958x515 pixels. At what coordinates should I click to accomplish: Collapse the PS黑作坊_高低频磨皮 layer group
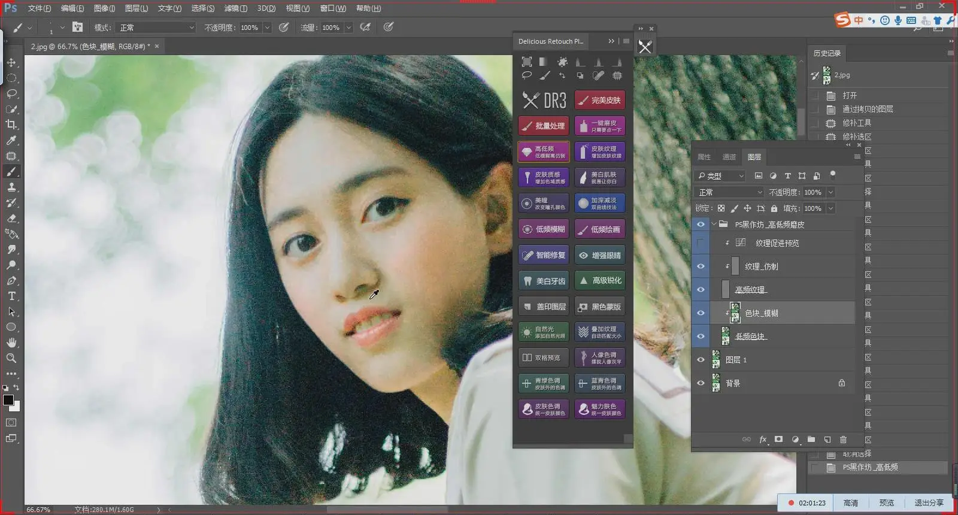[x=714, y=224]
